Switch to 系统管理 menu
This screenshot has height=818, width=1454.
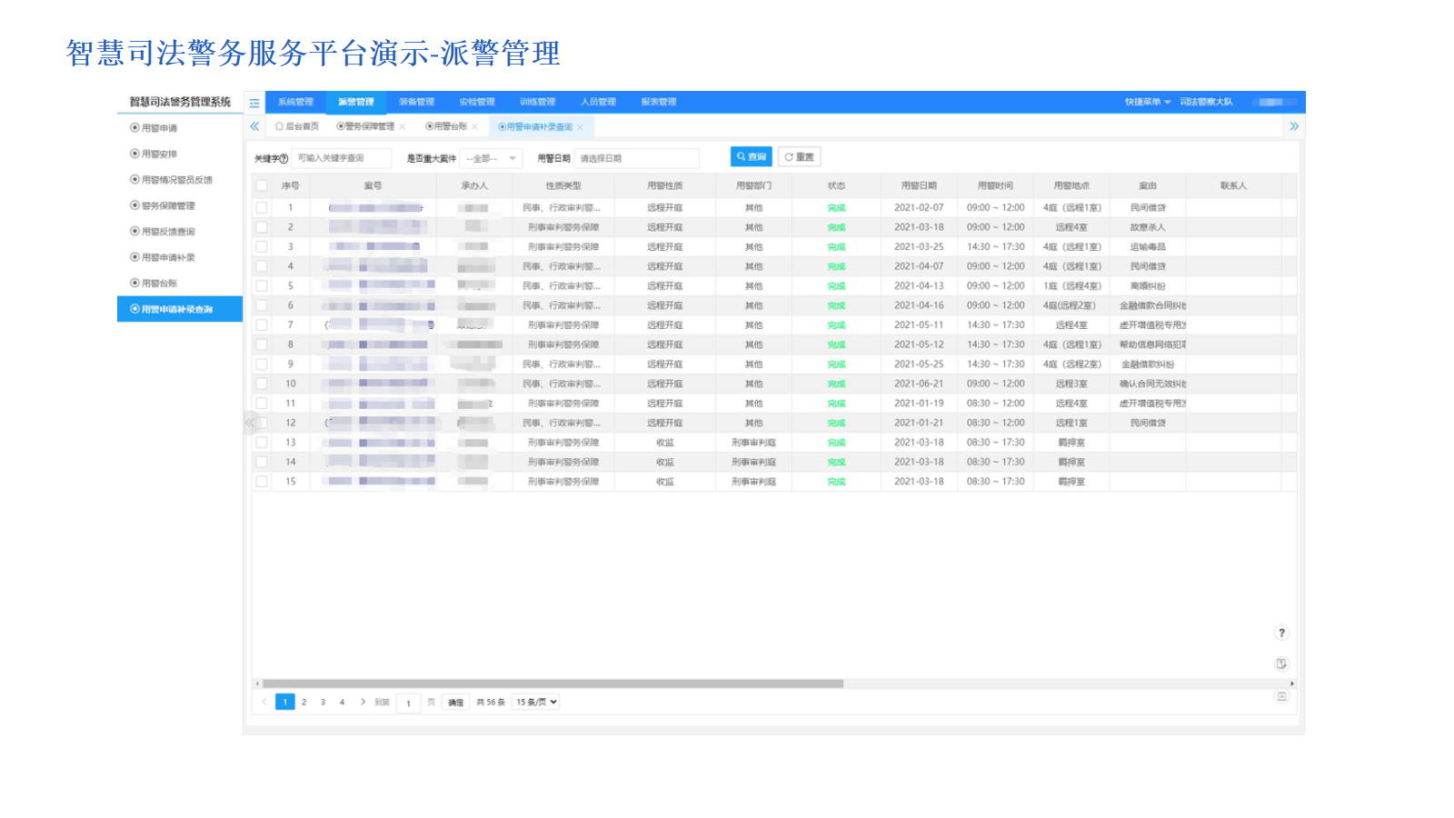tap(295, 102)
